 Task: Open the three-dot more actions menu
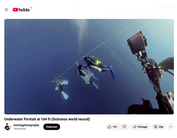click(x=171, y=127)
